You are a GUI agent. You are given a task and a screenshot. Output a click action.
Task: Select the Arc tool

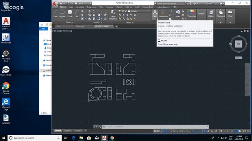pos(77,14)
